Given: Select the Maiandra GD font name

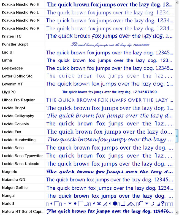Looking at the screenshot, I should coord(13,180).
